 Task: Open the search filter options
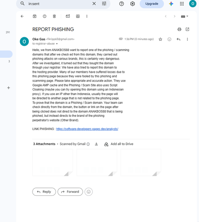104,4
